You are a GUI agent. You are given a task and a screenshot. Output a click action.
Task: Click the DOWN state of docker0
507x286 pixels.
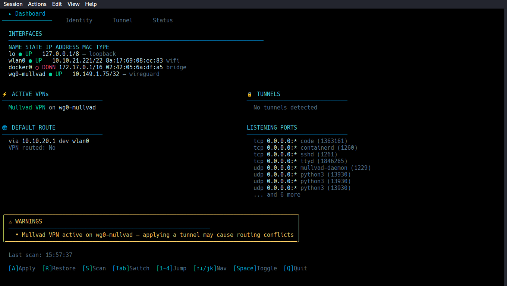click(x=49, y=67)
